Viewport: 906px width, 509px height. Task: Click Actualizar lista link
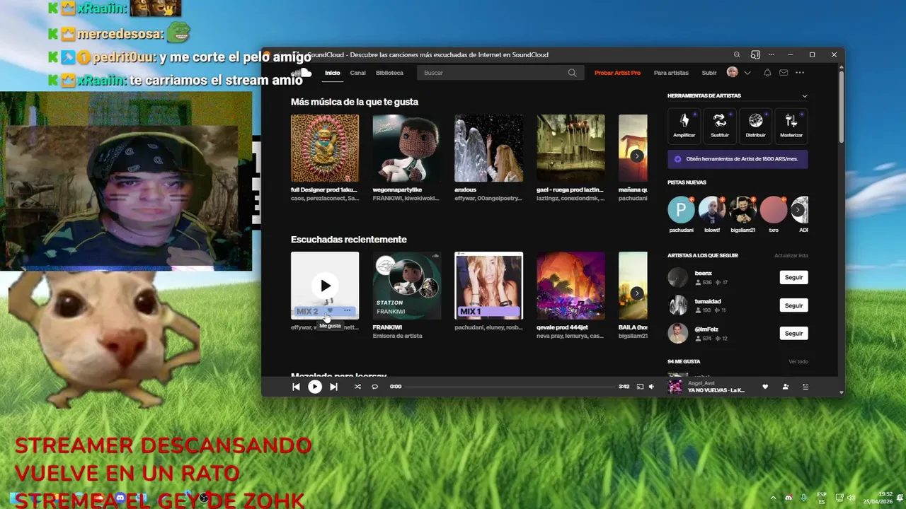point(791,255)
